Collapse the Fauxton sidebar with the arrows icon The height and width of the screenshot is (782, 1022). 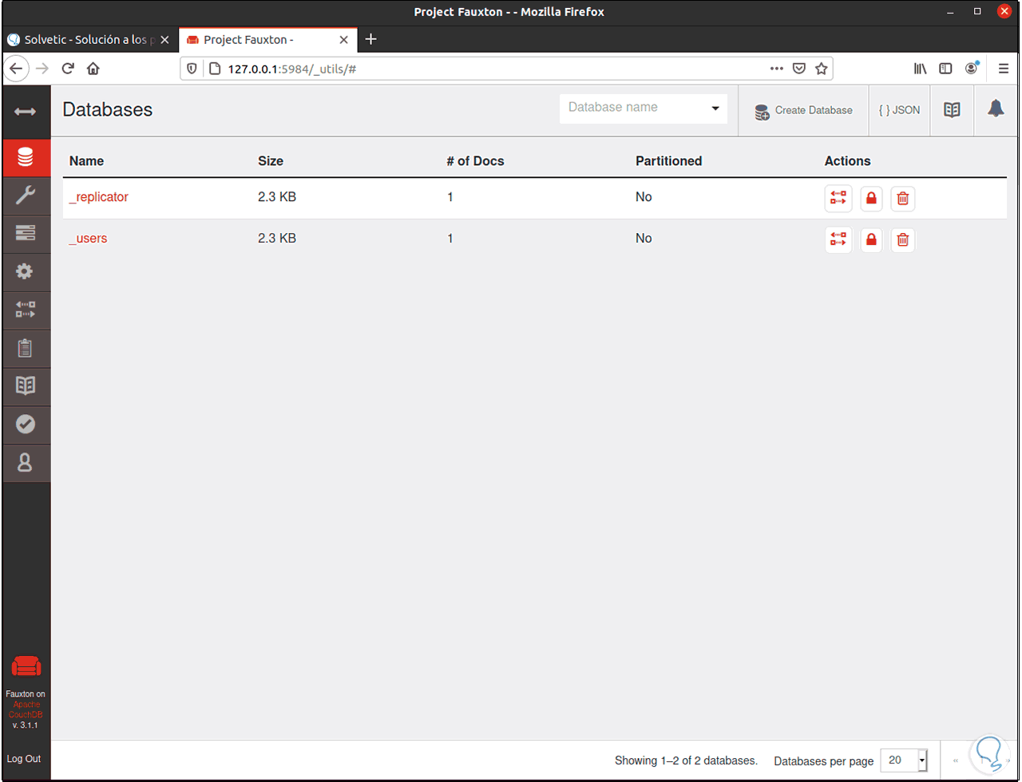pos(25,112)
